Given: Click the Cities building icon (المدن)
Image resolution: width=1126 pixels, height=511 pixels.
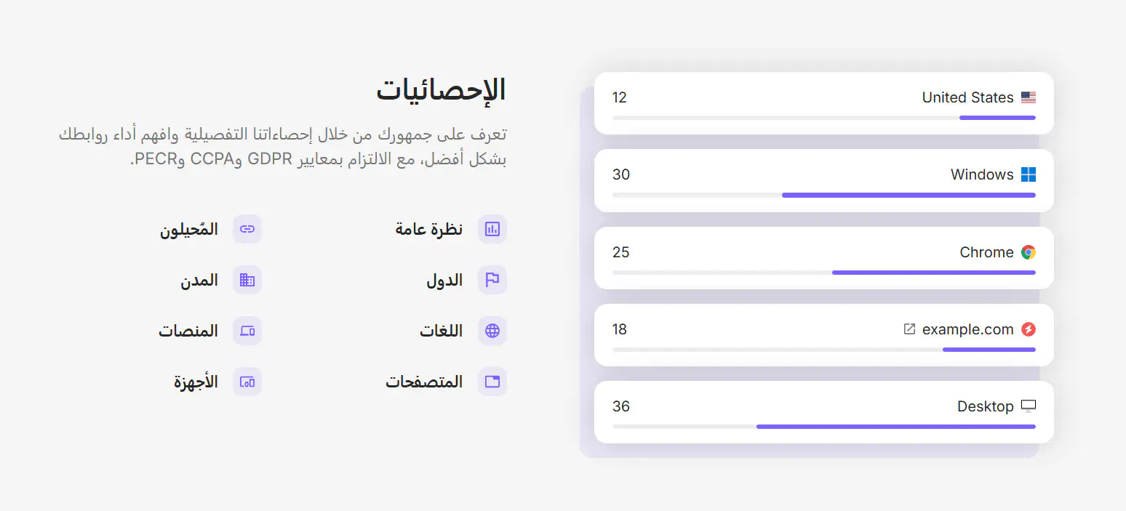Looking at the screenshot, I should point(247,280).
